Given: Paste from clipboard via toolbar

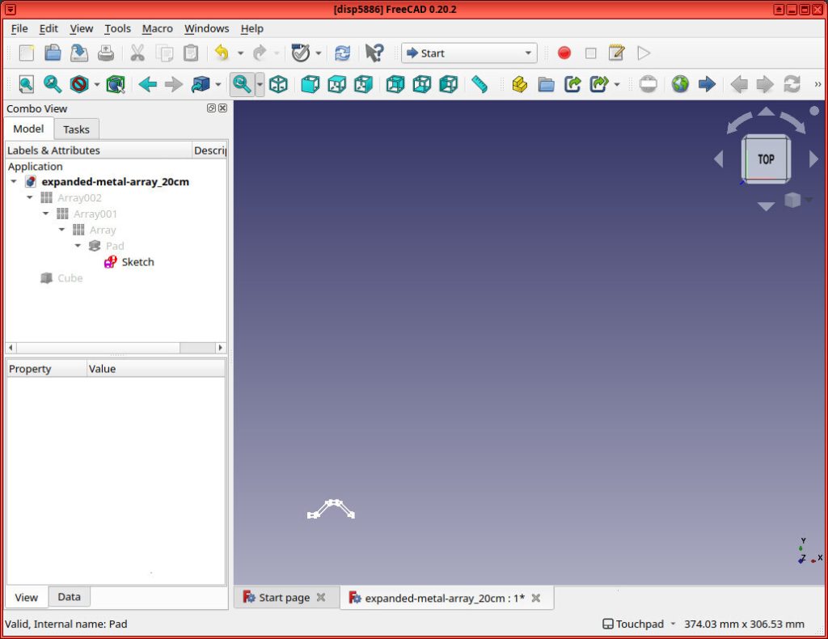Looking at the screenshot, I should tap(191, 53).
